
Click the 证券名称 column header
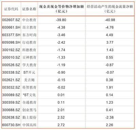[x=29, y=9]
